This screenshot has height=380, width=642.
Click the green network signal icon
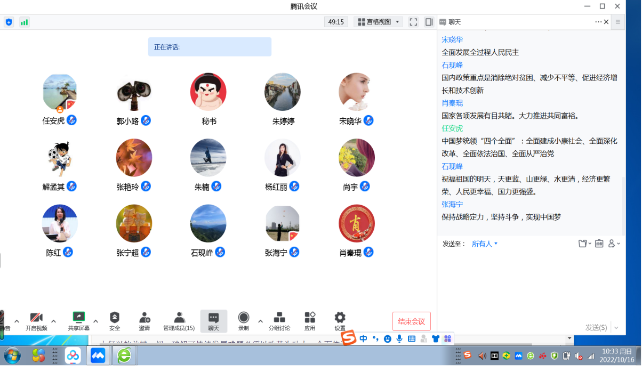click(x=24, y=22)
